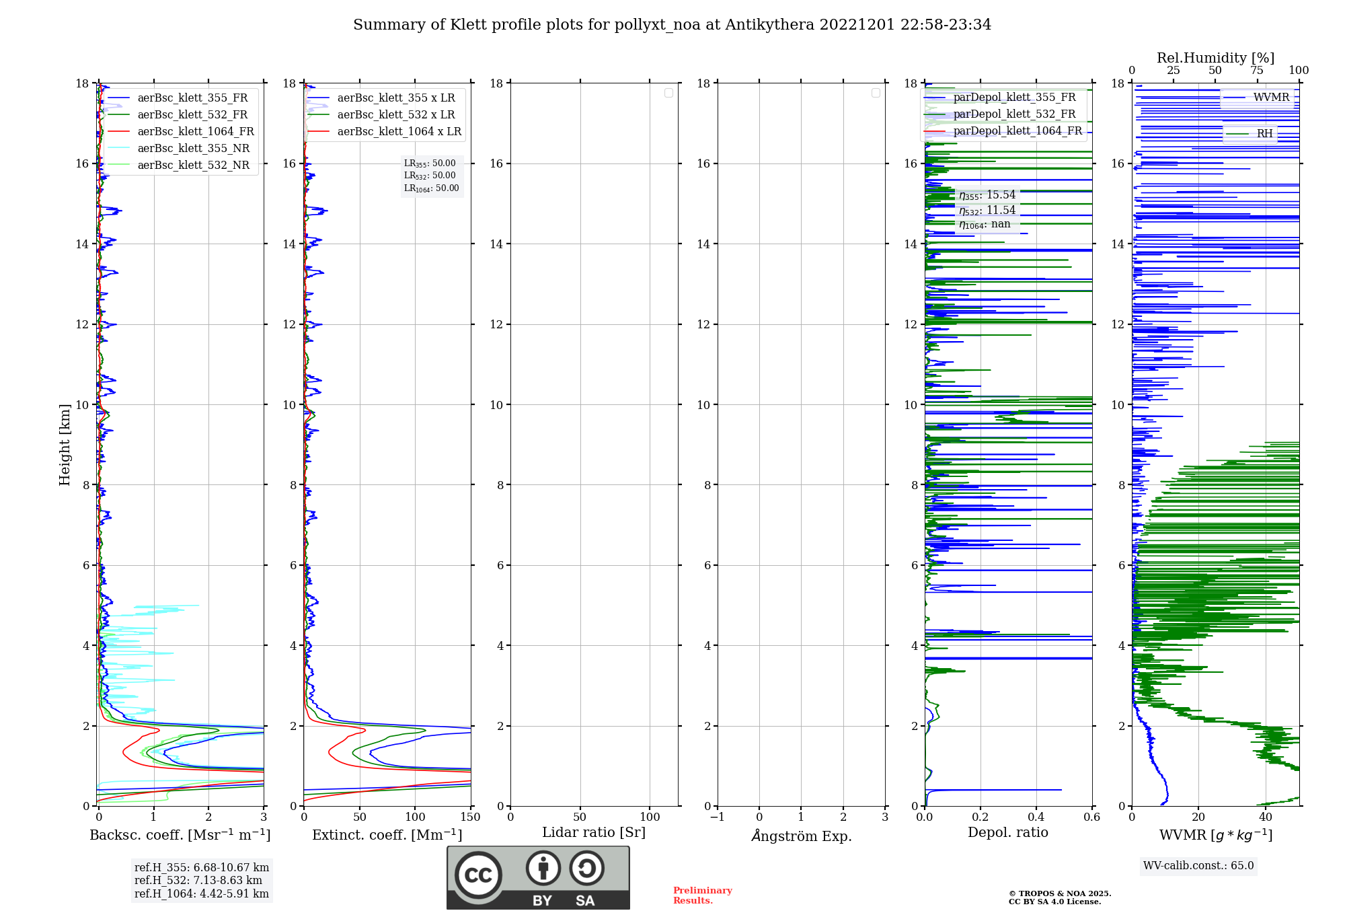1345x915 pixels.
Task: Click the Depol. ratio axis label
Action: [1008, 833]
